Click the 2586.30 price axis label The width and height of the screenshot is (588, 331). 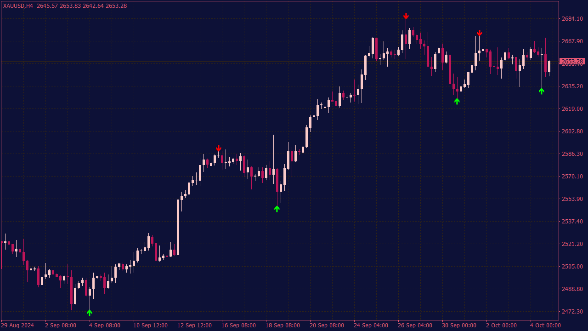(572, 154)
